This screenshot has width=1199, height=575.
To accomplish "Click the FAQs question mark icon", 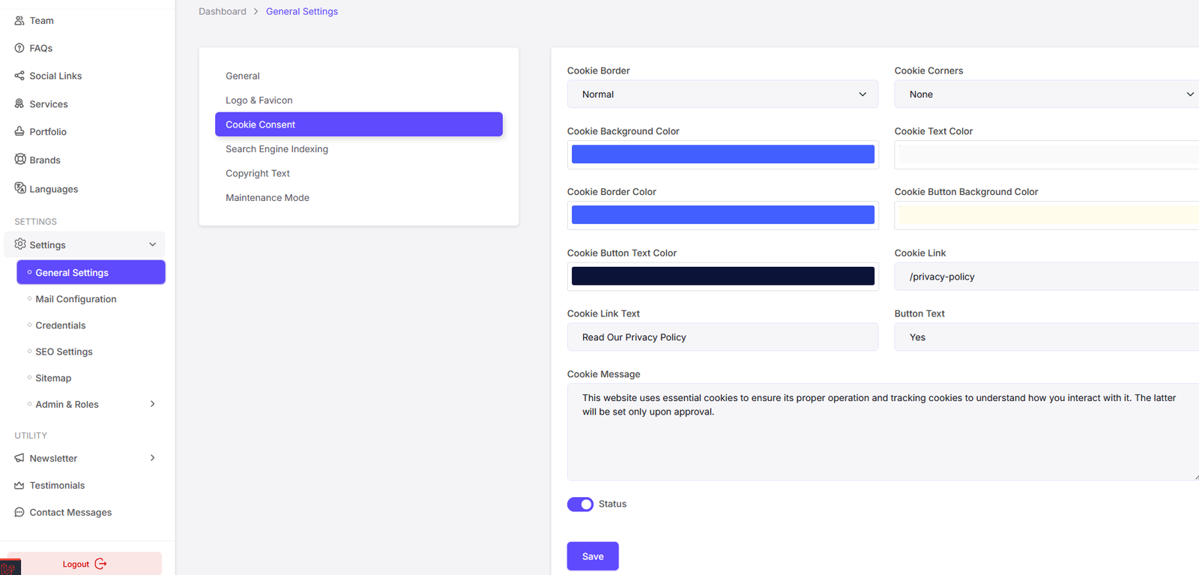I will click(x=19, y=48).
